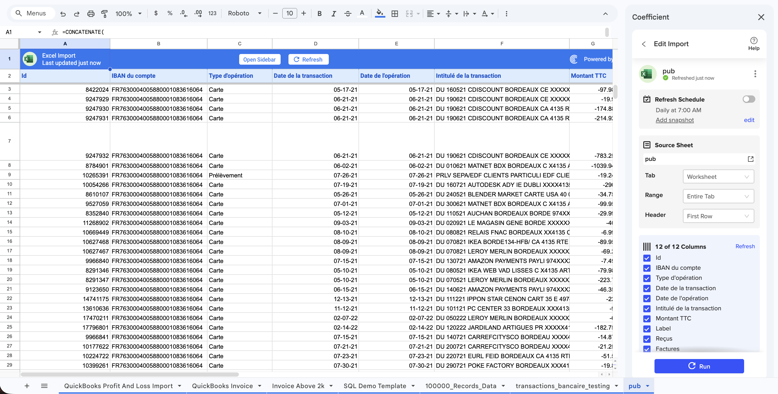Open the Range Entire Tab dropdown

click(x=718, y=196)
